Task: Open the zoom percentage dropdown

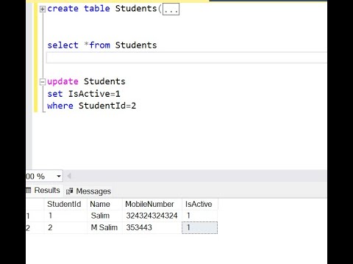Action: click(x=59, y=176)
